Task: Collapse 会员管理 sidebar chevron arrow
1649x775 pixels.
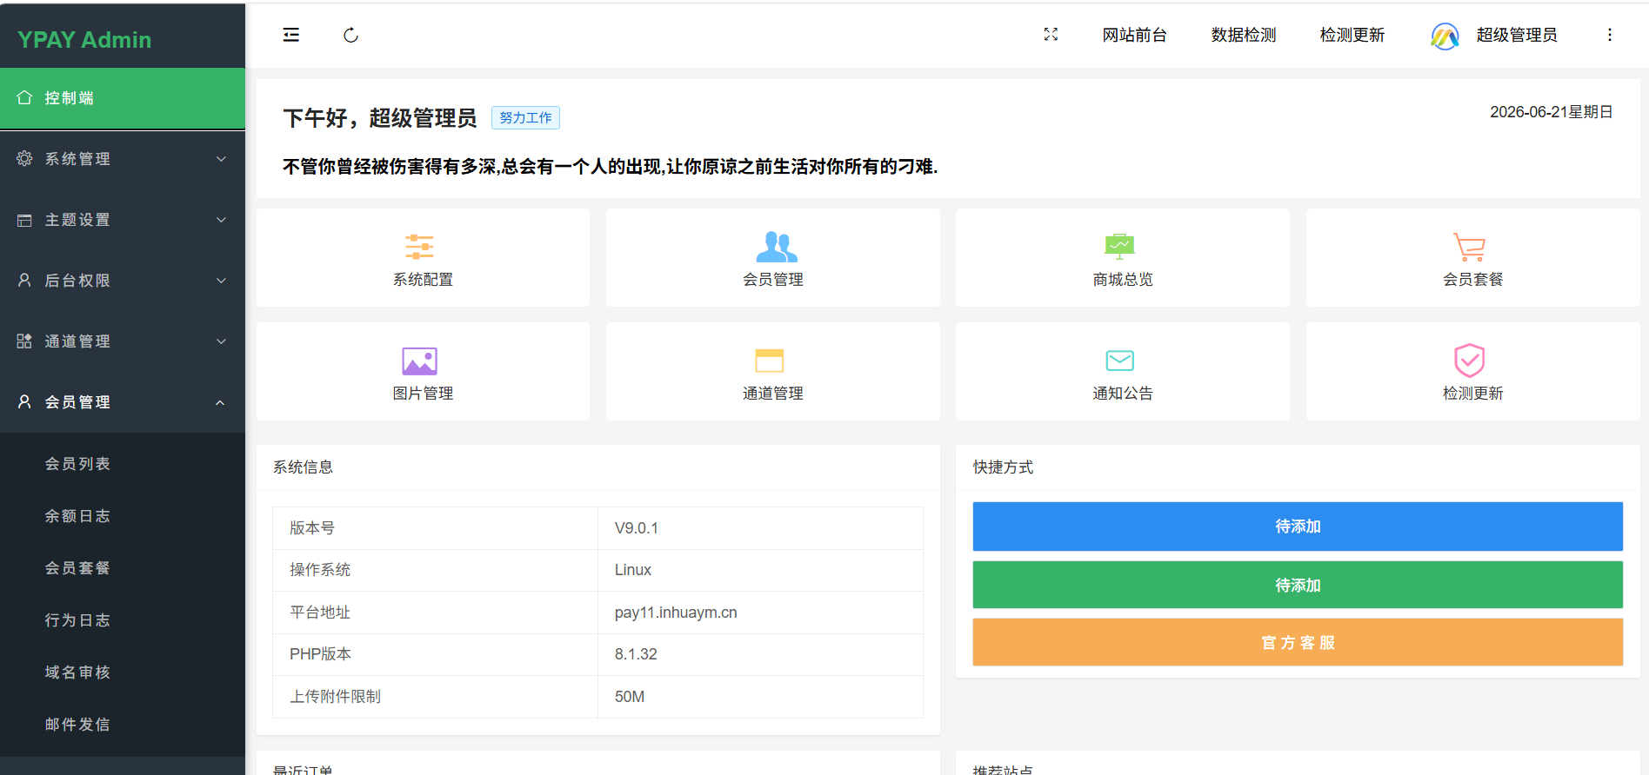Action: pos(221,402)
